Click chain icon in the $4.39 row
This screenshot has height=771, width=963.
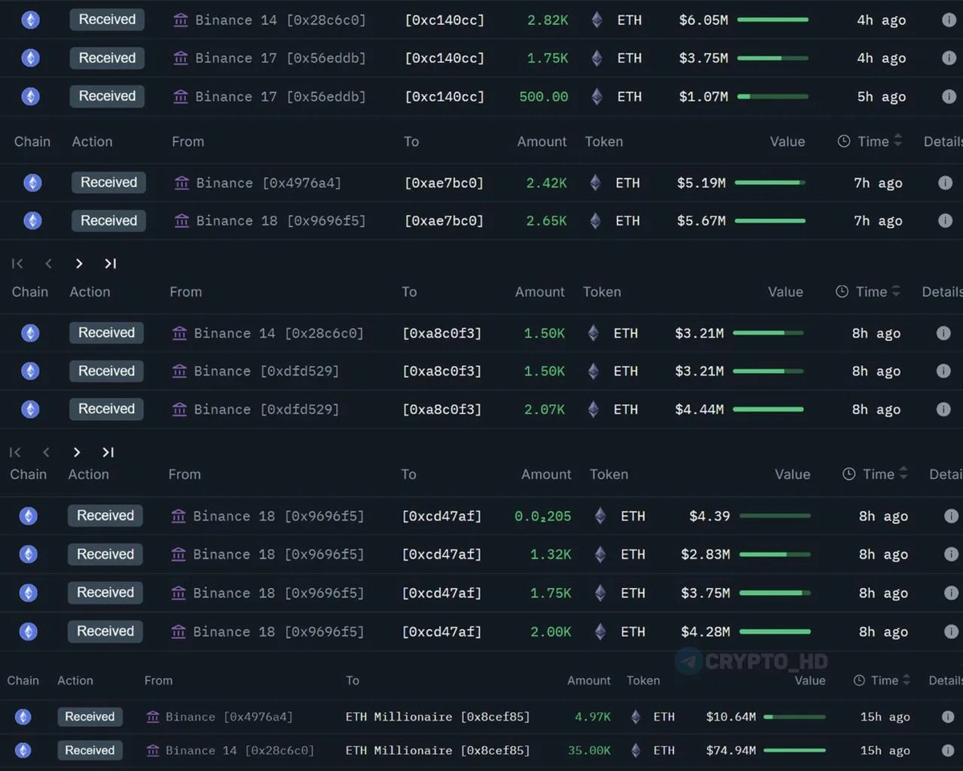click(28, 516)
